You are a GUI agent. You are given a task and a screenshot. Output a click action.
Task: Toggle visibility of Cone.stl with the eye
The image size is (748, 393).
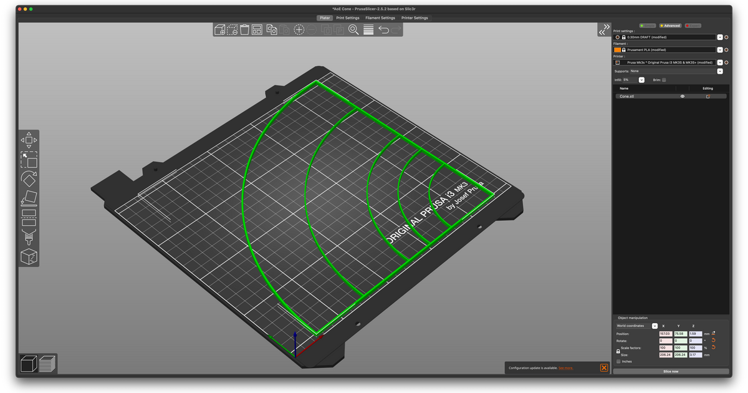[x=683, y=96]
